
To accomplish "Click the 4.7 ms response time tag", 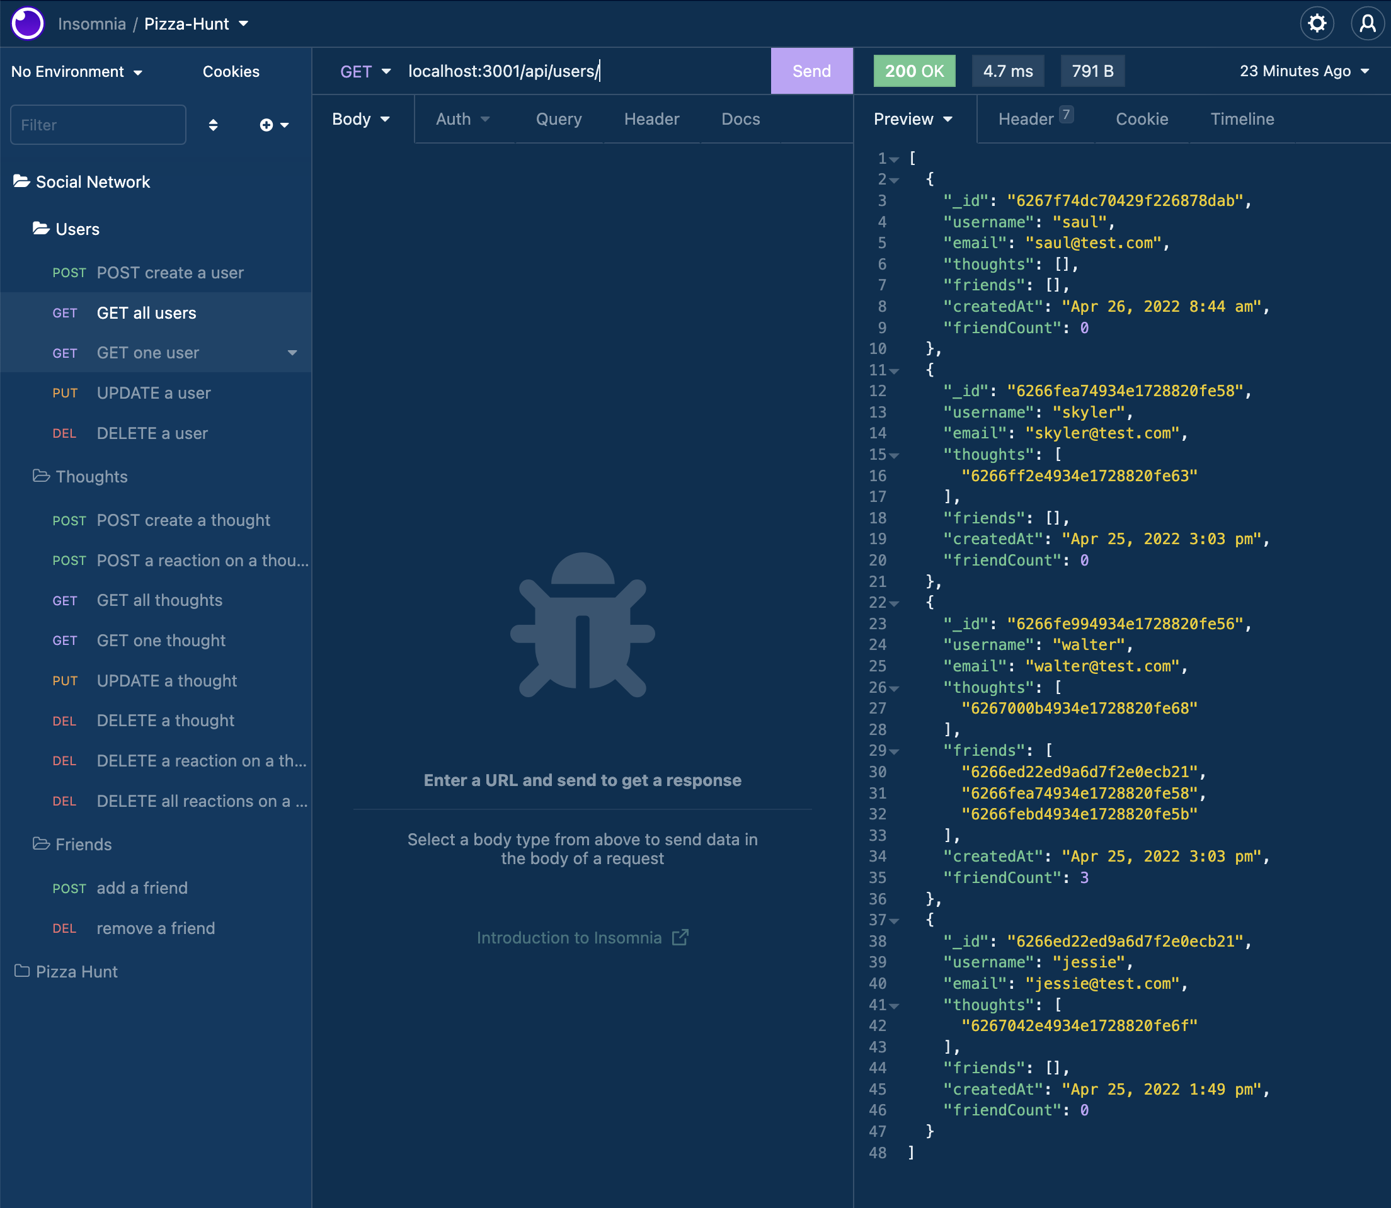I will pyautogui.click(x=1007, y=71).
